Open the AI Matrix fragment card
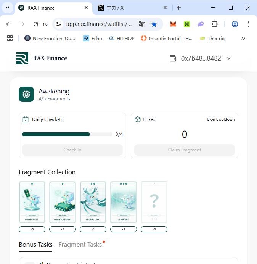 click(124, 202)
